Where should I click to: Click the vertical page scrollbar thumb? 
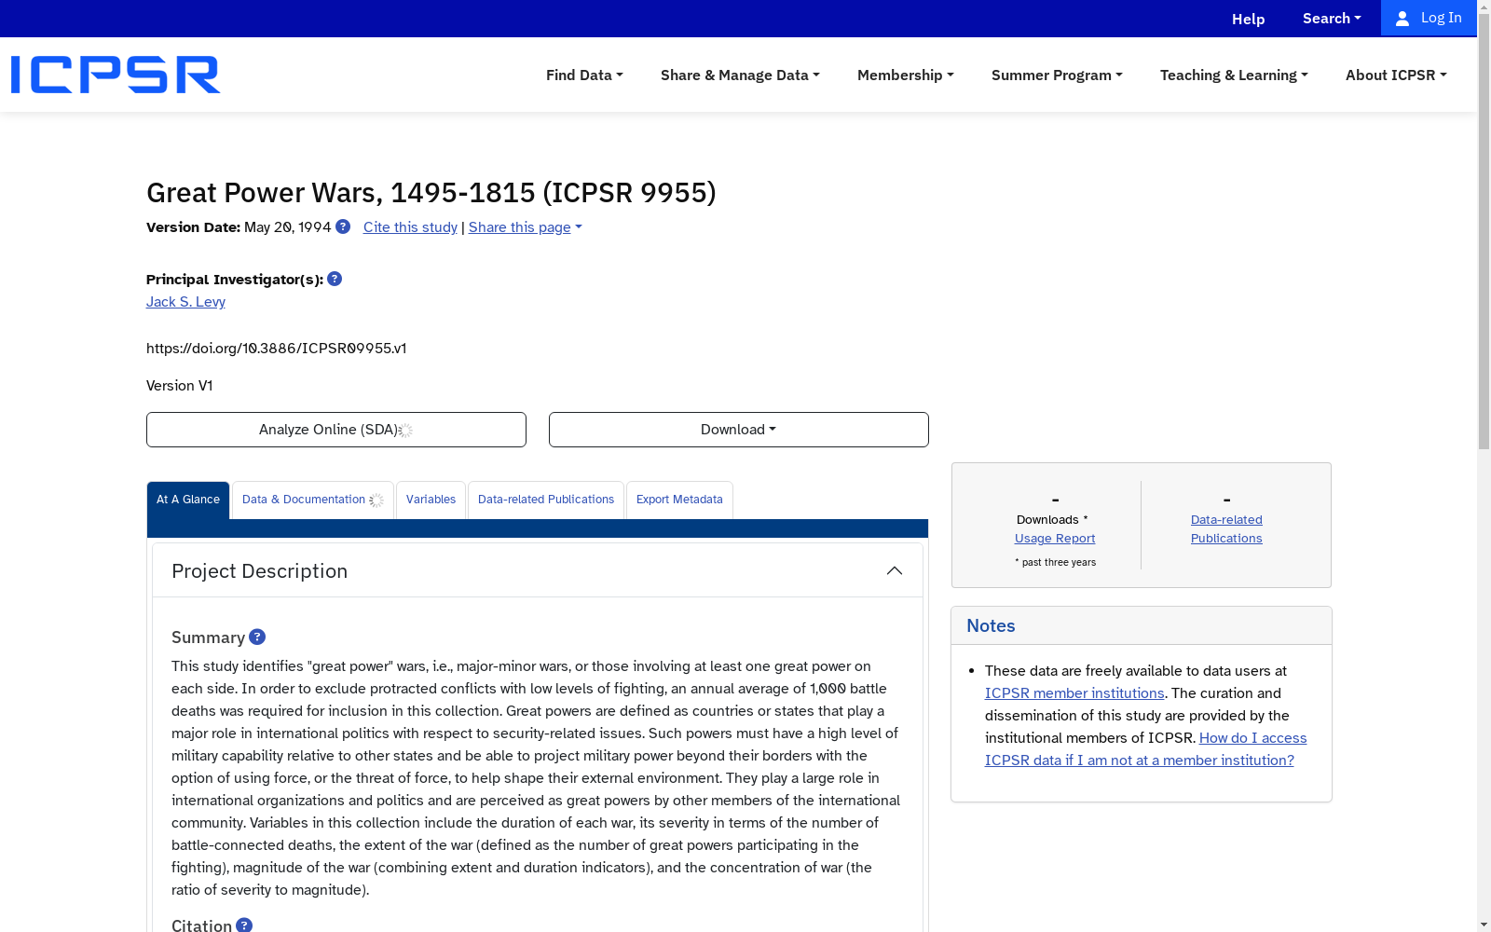pyautogui.click(x=1484, y=233)
